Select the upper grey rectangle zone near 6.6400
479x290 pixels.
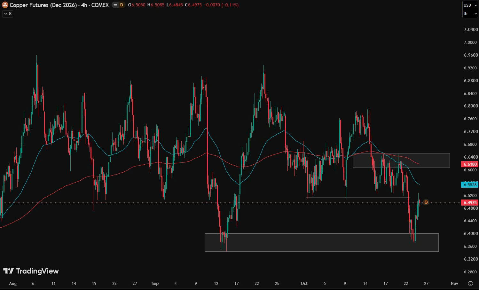tap(401, 161)
